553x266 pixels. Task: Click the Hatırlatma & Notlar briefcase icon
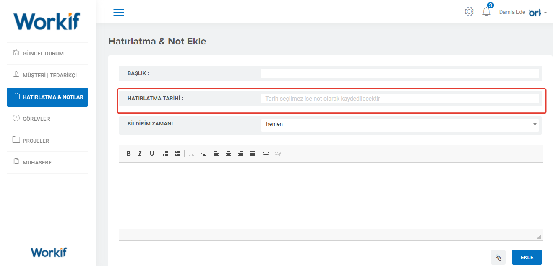click(x=16, y=96)
